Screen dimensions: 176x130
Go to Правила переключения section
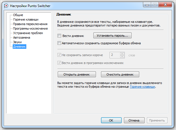[30, 24]
